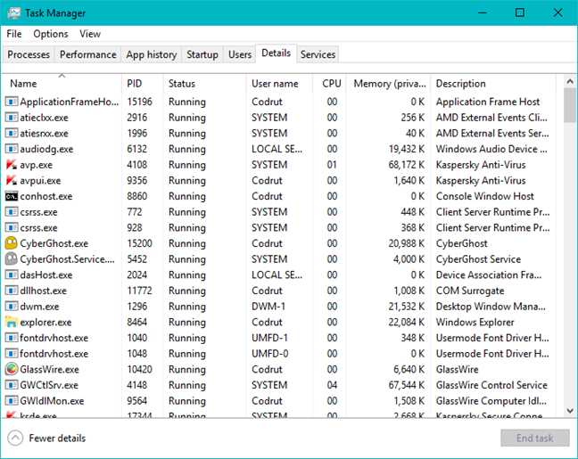This screenshot has width=578, height=459.
Task: Switch to the Services tab
Action: point(318,54)
